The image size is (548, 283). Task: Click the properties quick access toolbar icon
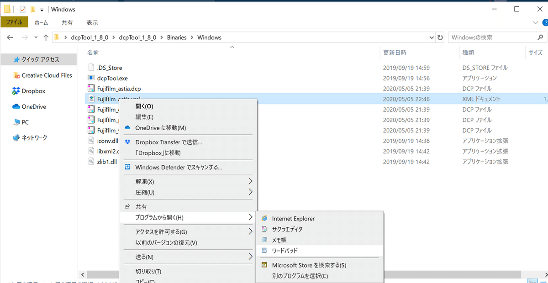(x=22, y=9)
